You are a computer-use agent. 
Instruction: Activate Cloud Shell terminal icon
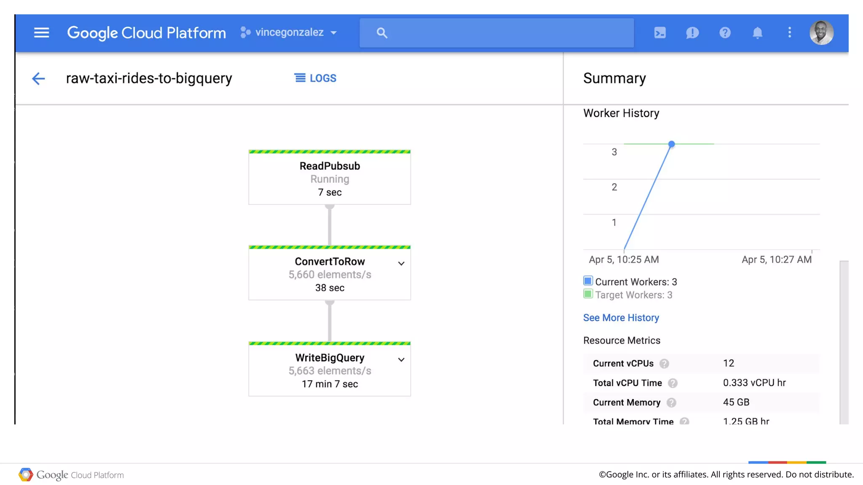[660, 32]
